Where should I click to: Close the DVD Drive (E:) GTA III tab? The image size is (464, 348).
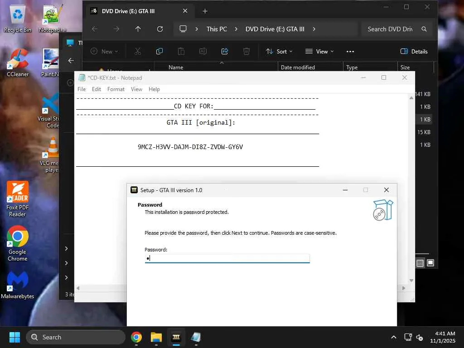185,11
